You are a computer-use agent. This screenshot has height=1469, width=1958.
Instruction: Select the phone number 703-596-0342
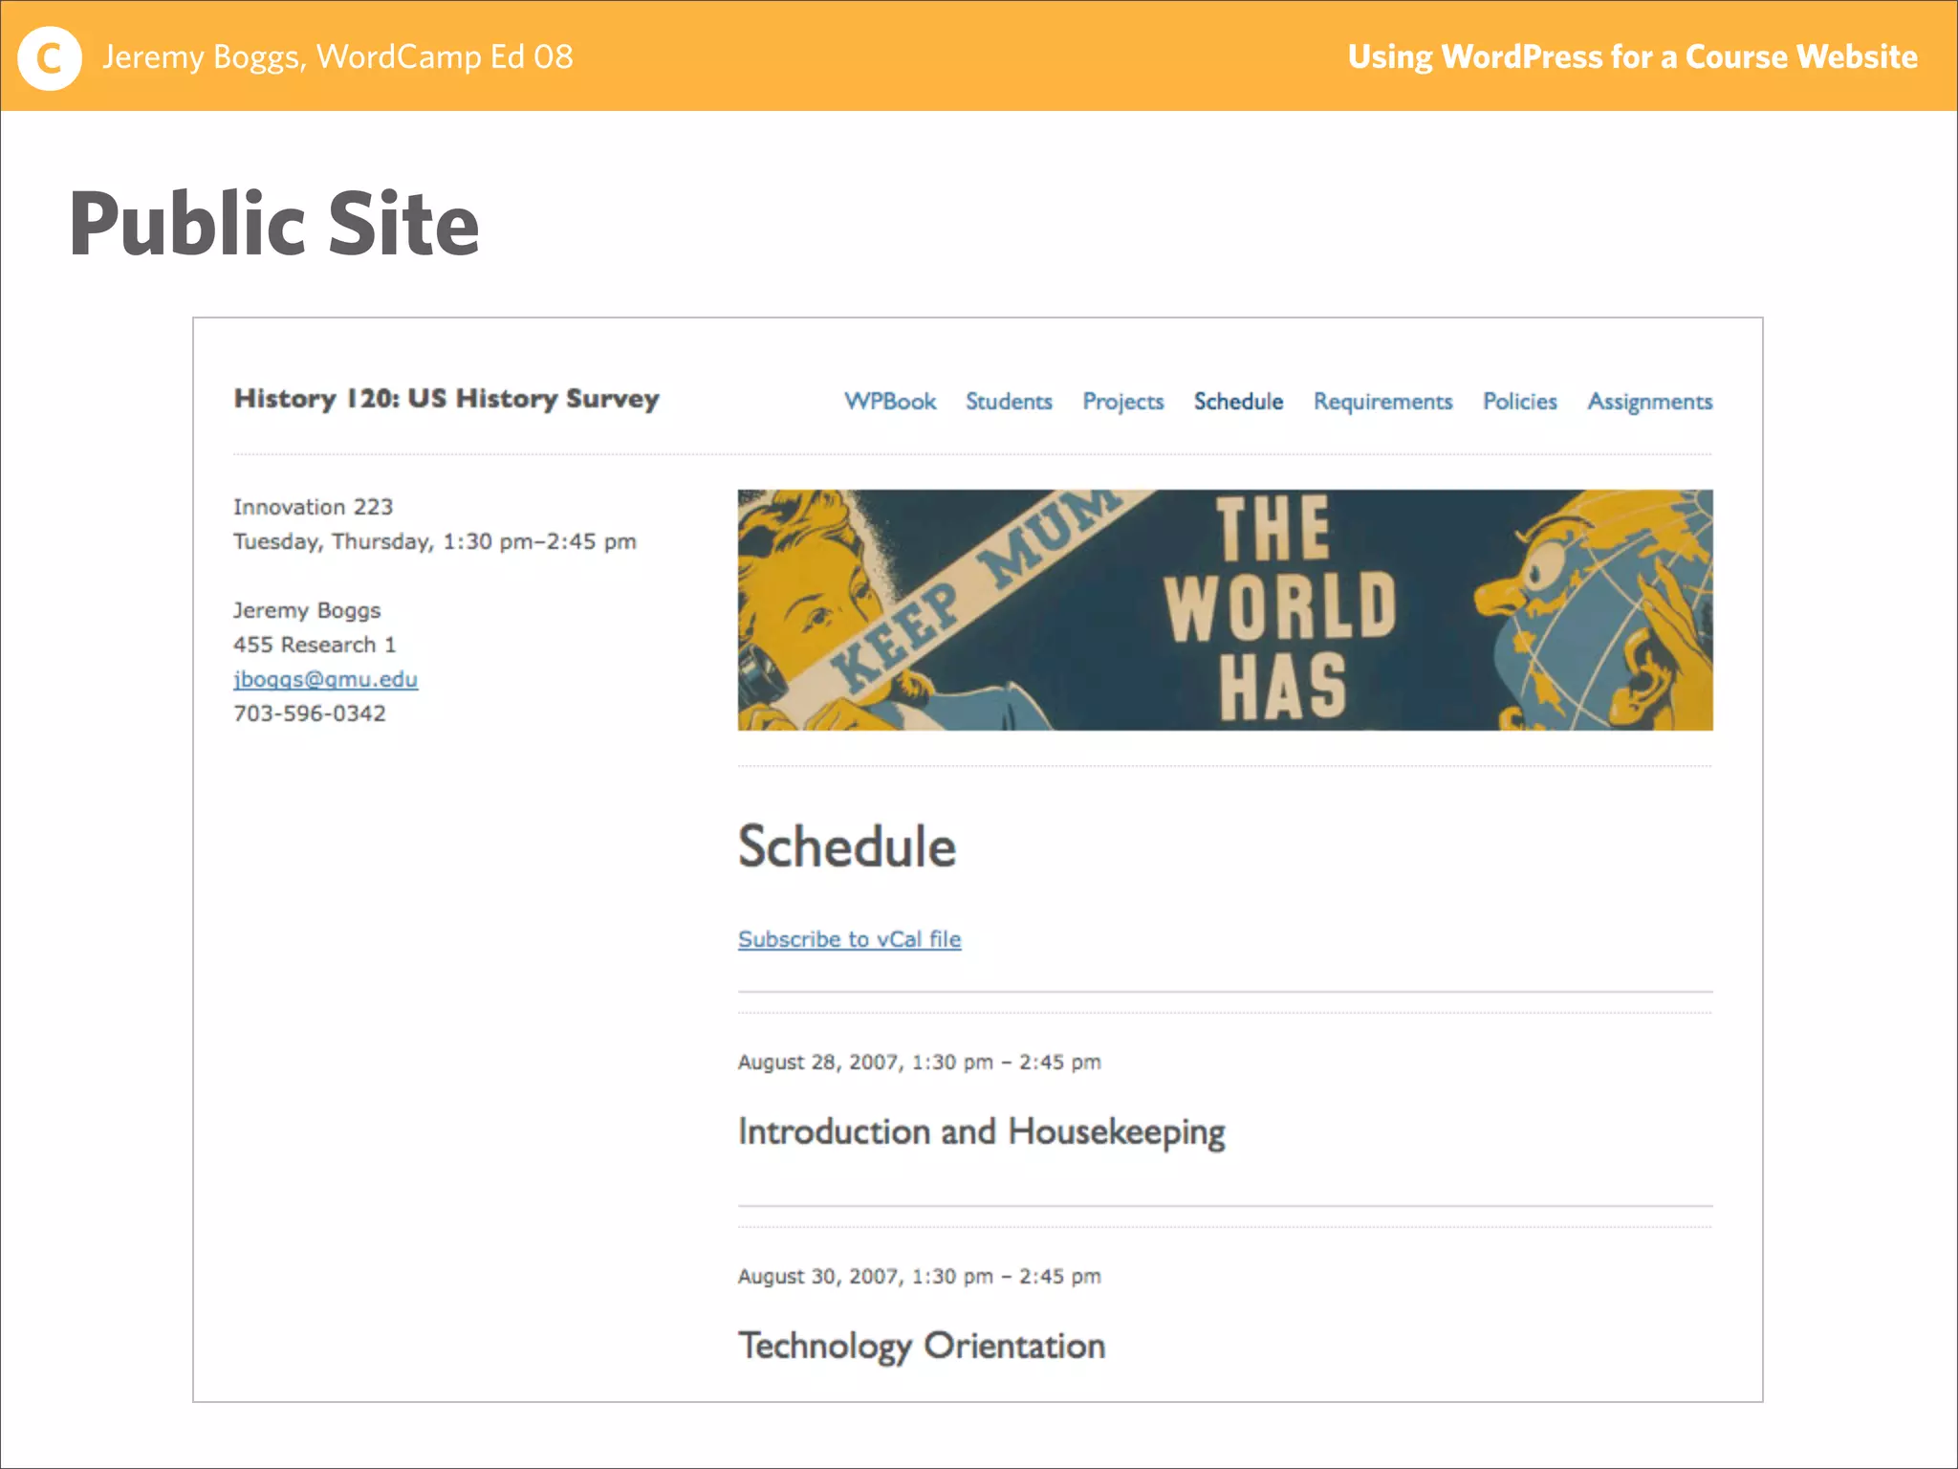(x=310, y=713)
